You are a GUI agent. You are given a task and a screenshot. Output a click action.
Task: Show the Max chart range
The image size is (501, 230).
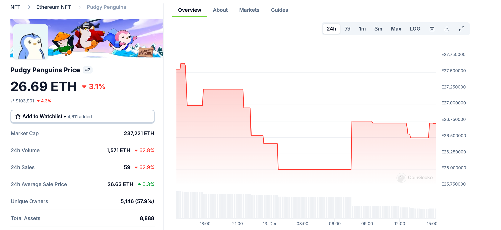(396, 29)
